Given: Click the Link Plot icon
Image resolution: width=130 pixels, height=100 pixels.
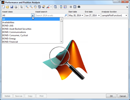Looking at the screenshot, I should pos(55,7).
